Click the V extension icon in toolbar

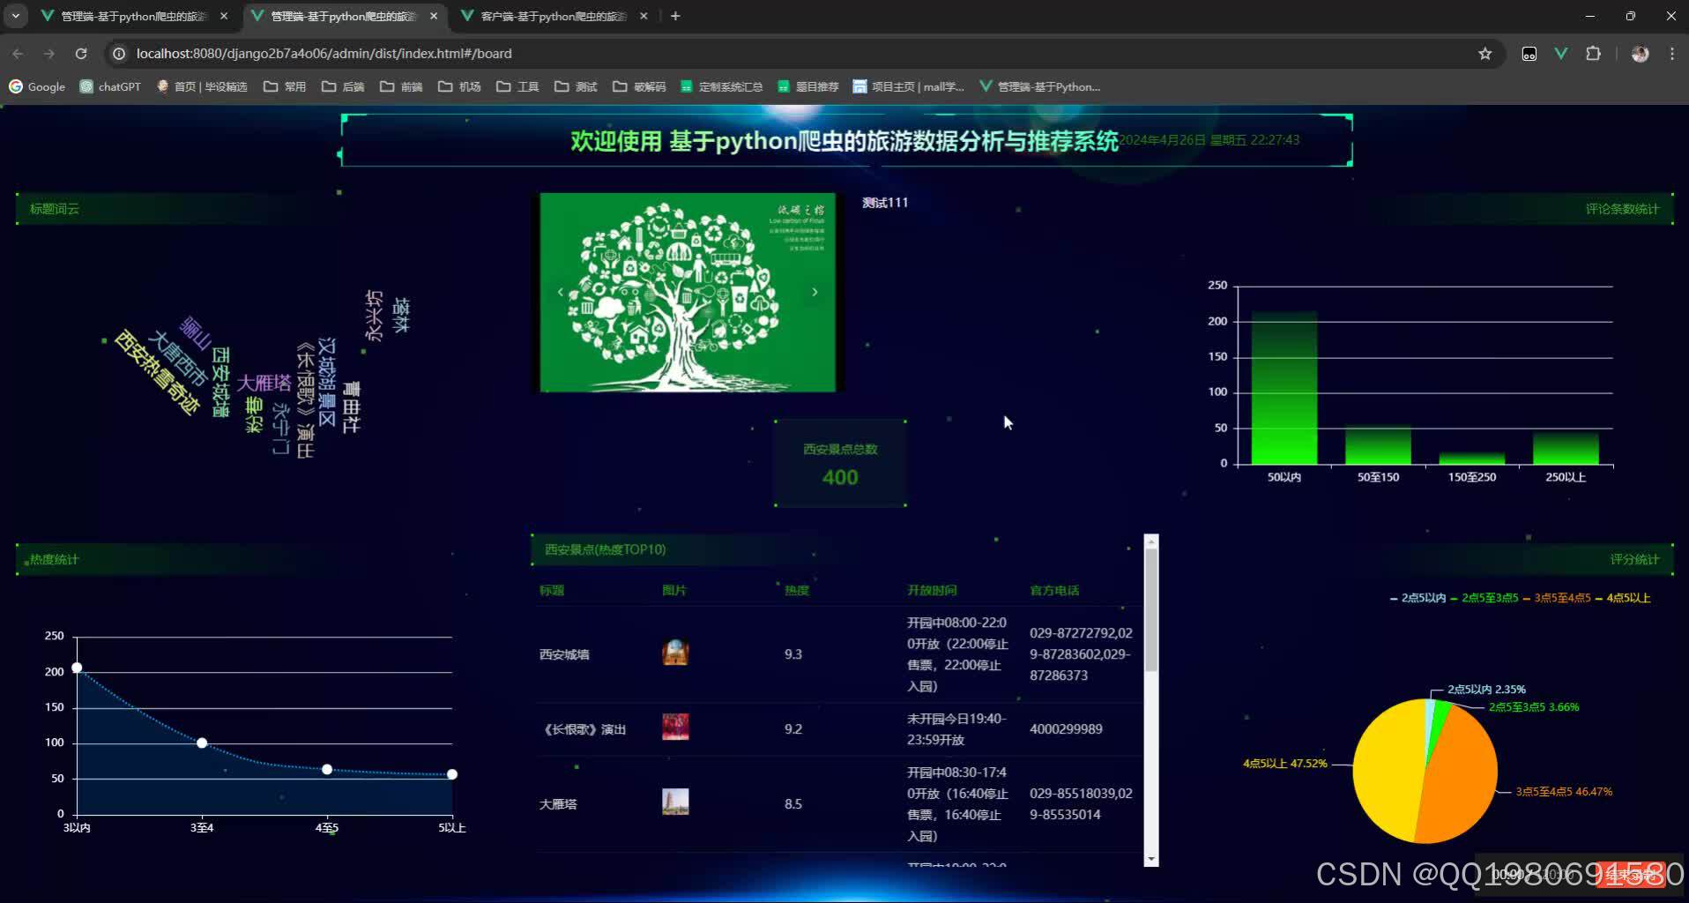click(1561, 53)
